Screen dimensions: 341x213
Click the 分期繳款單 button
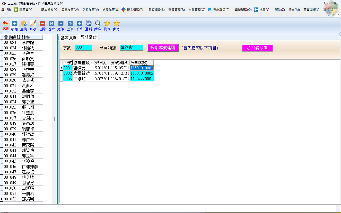point(257,48)
